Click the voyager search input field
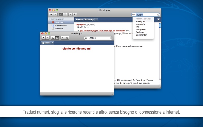The height and width of the screenshot is (127, 203). tap(146, 15)
